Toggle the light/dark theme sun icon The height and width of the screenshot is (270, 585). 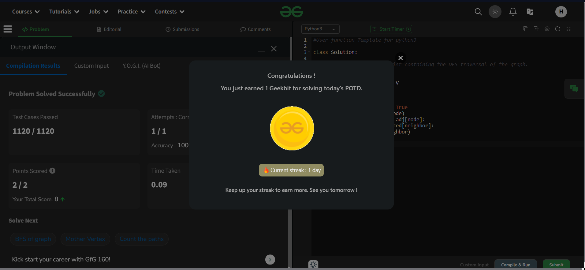pos(495,12)
